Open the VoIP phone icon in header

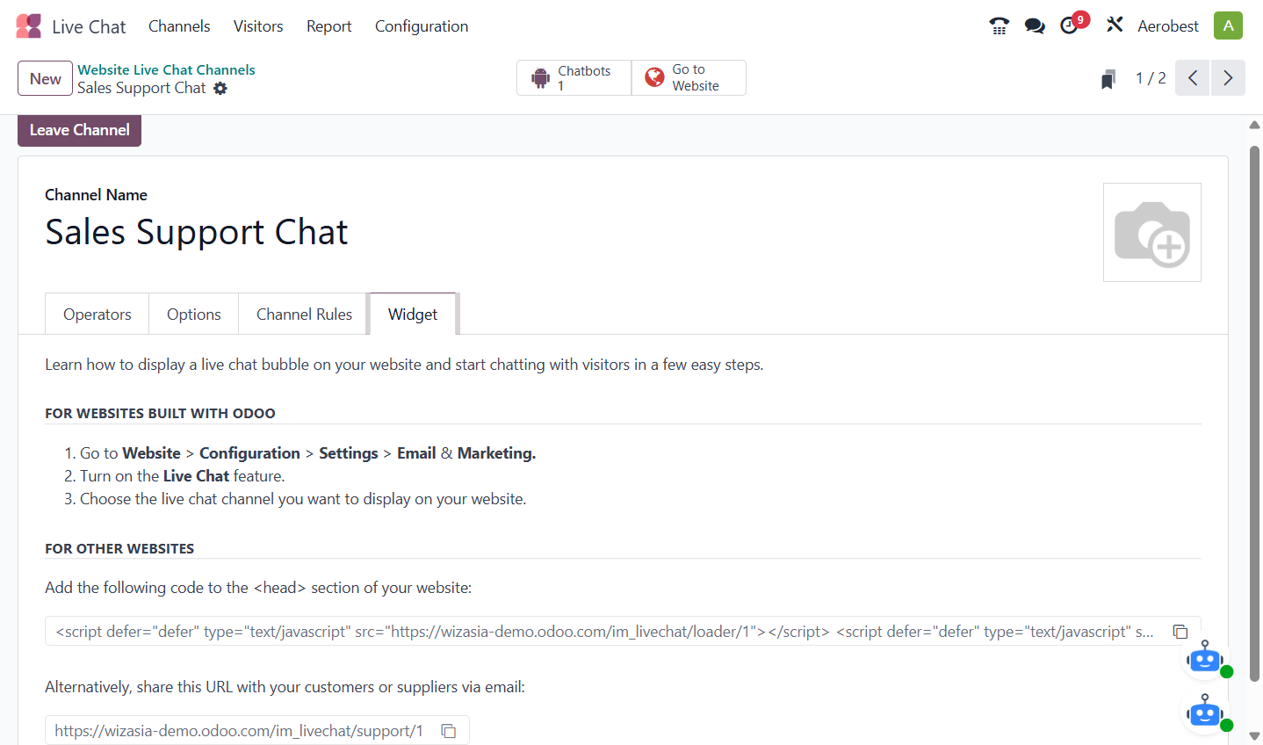999,26
